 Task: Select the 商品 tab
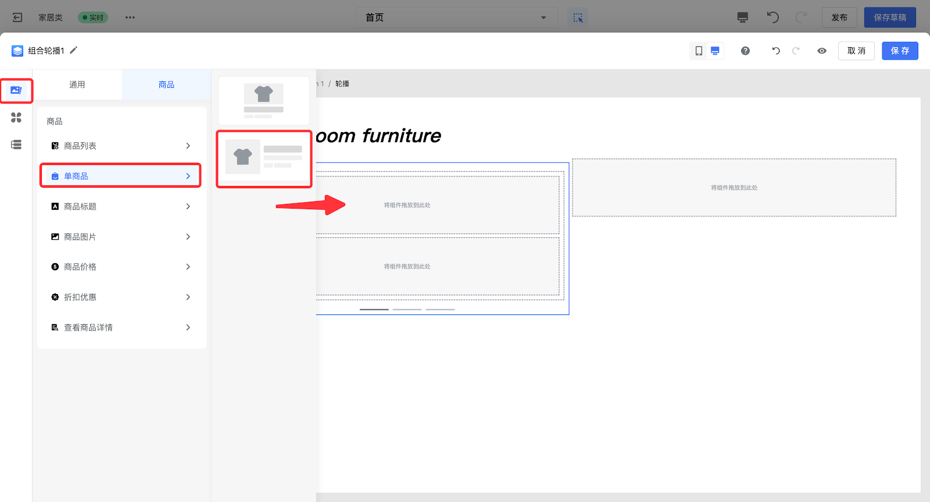pos(166,85)
